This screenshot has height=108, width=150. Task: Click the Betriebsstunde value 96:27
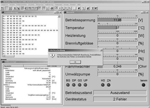[x=48, y=99]
